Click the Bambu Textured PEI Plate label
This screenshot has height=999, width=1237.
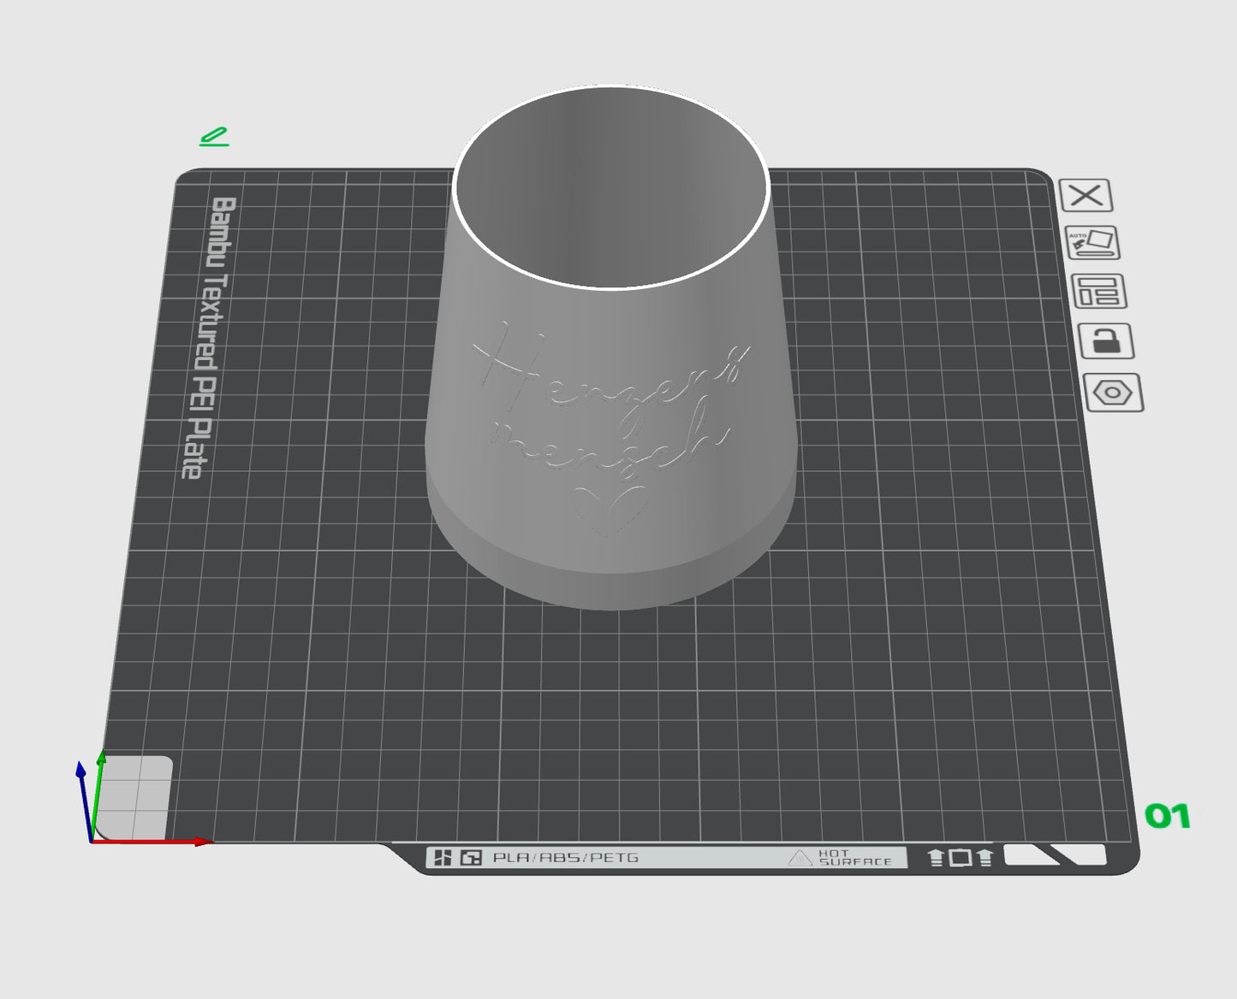208,338
